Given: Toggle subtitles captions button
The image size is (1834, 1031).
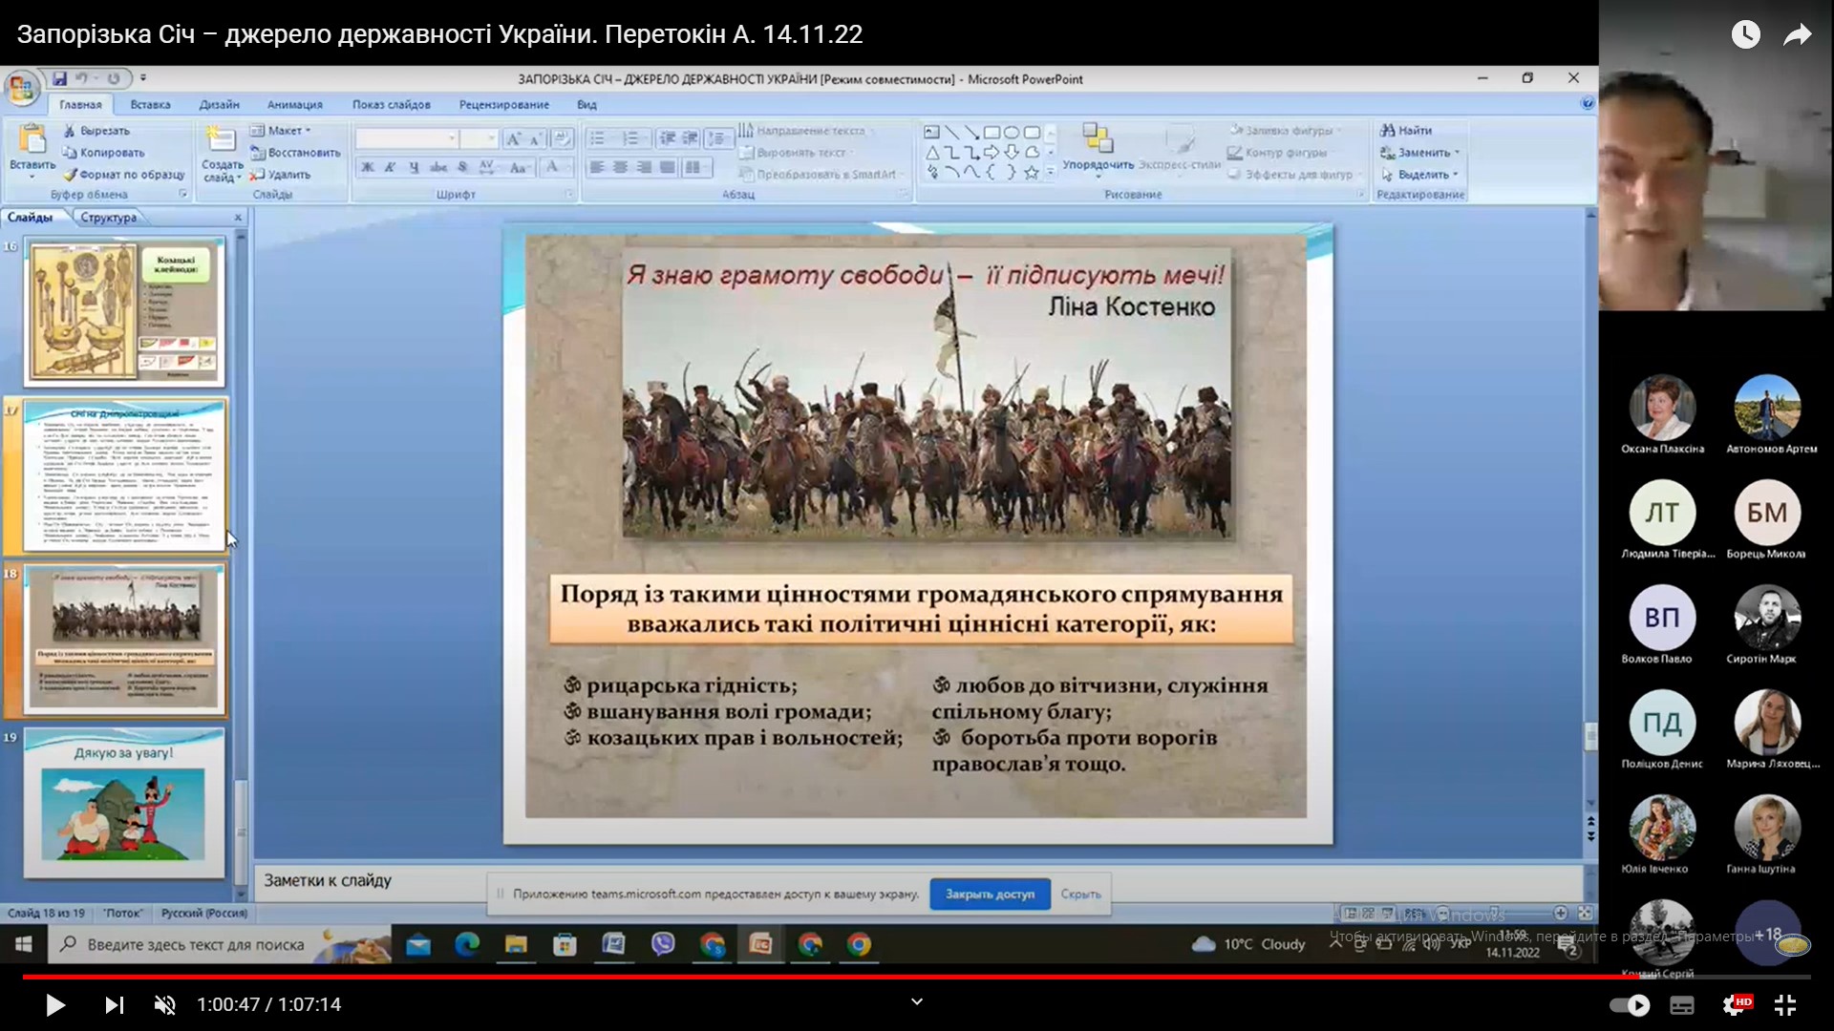Looking at the screenshot, I should pos(1682,1004).
